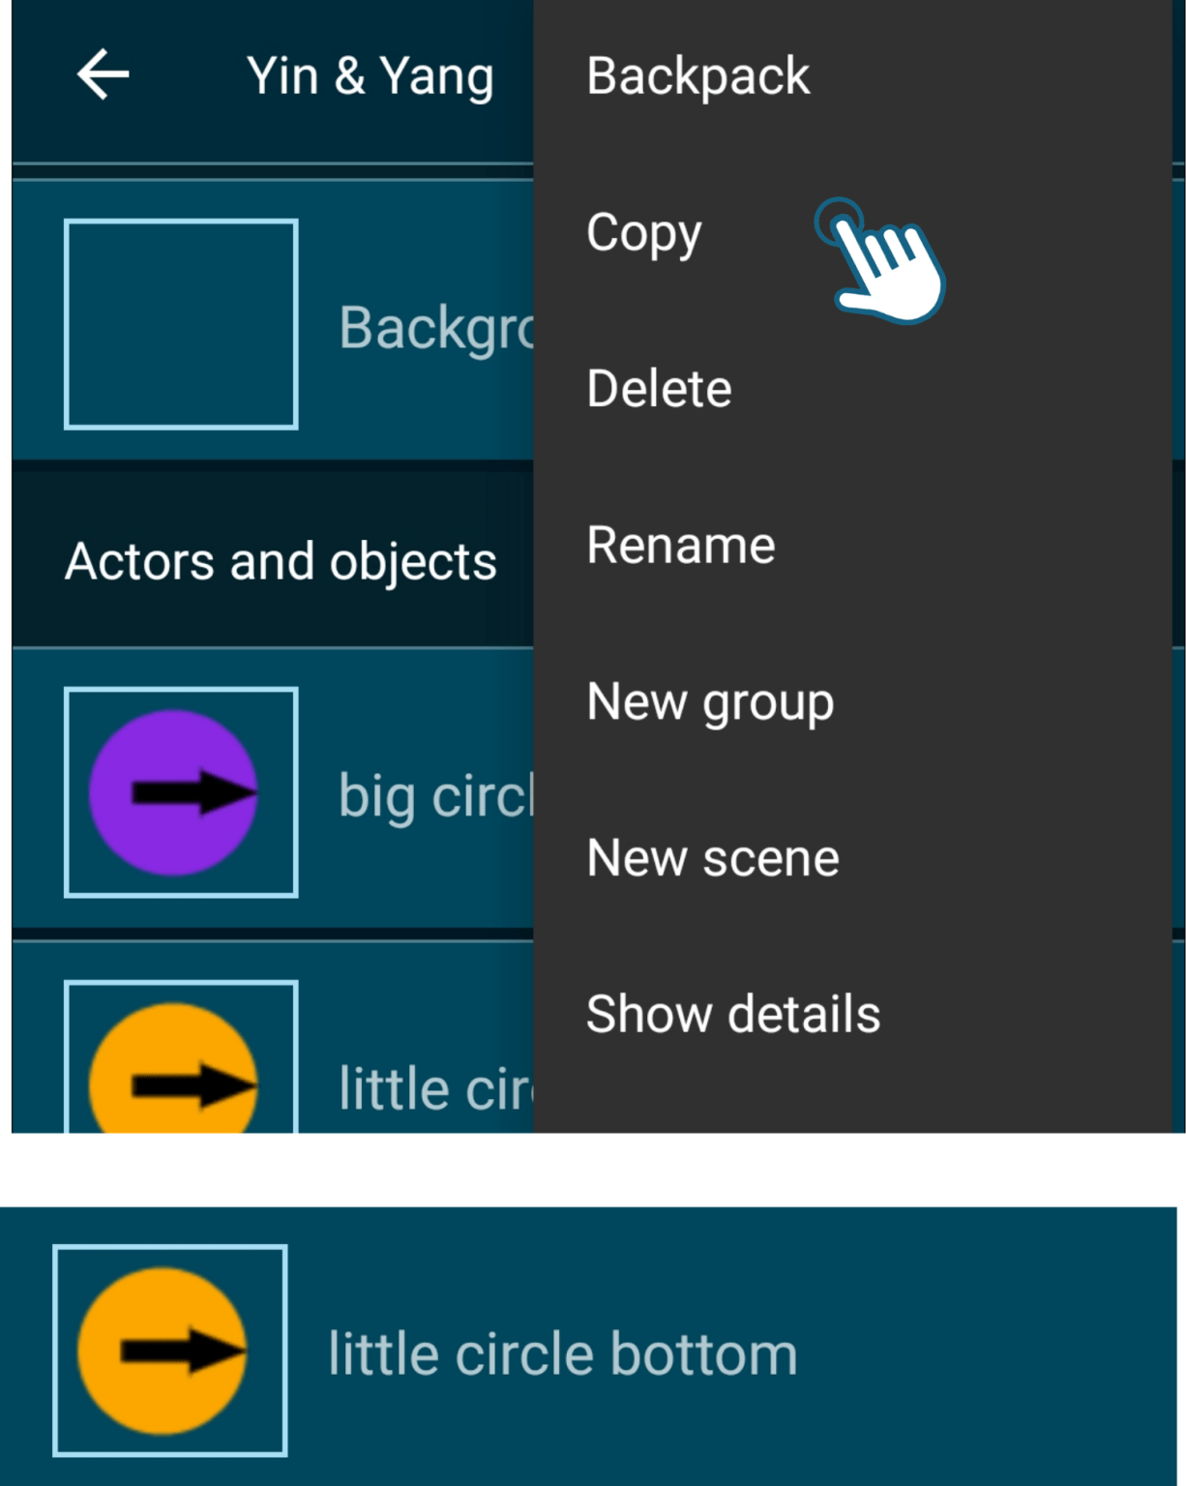
Task: Click the Yin & Yang project title
Action: point(370,76)
